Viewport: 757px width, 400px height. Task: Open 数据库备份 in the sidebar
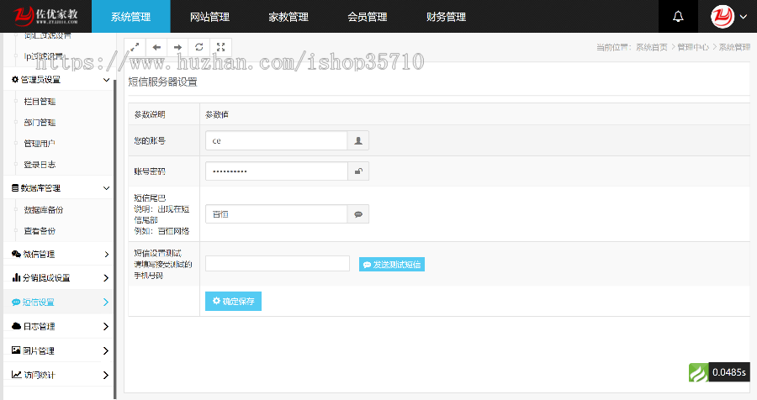44,210
